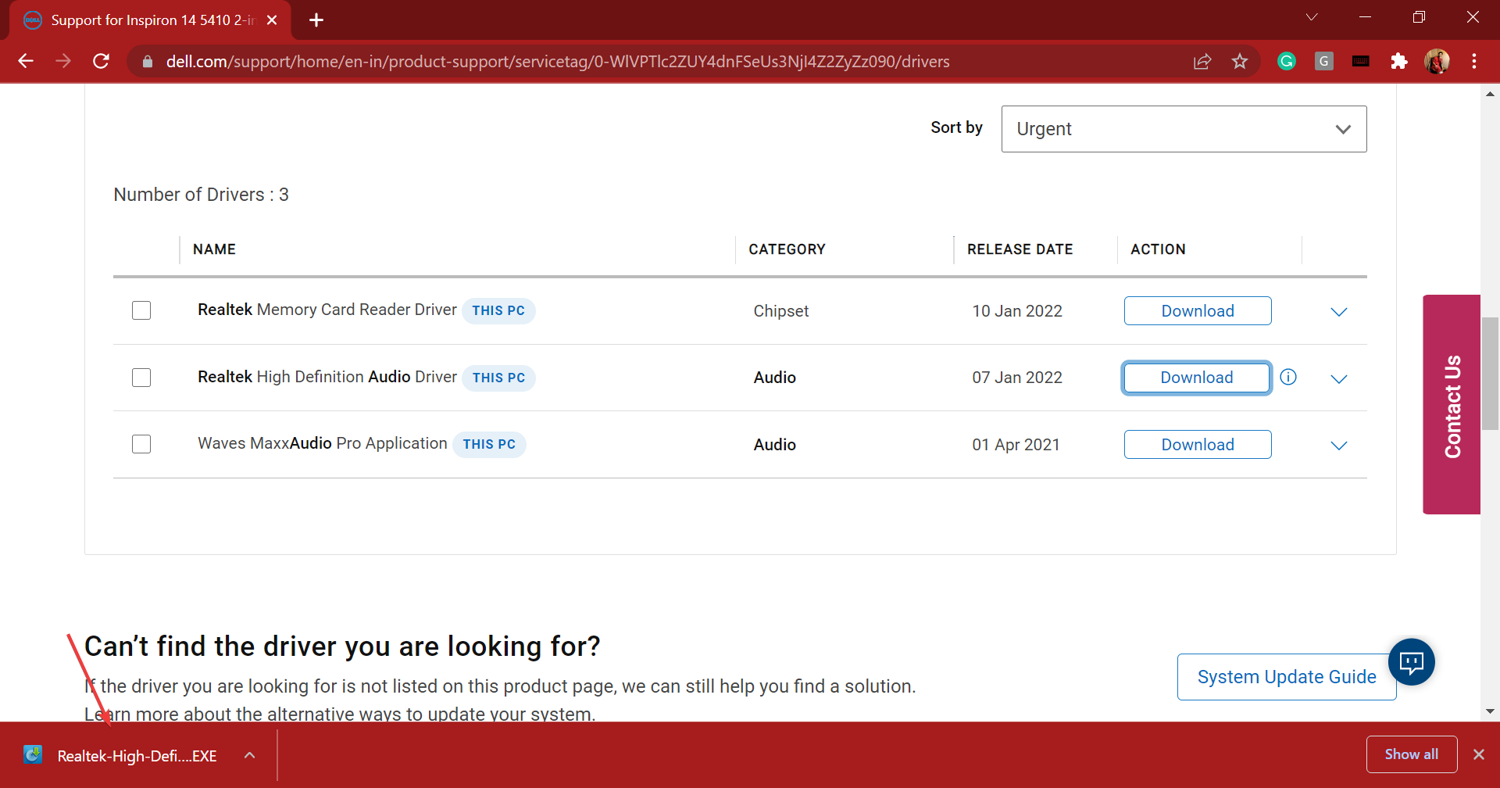
Task: Reload the Dell support page
Action: [x=101, y=61]
